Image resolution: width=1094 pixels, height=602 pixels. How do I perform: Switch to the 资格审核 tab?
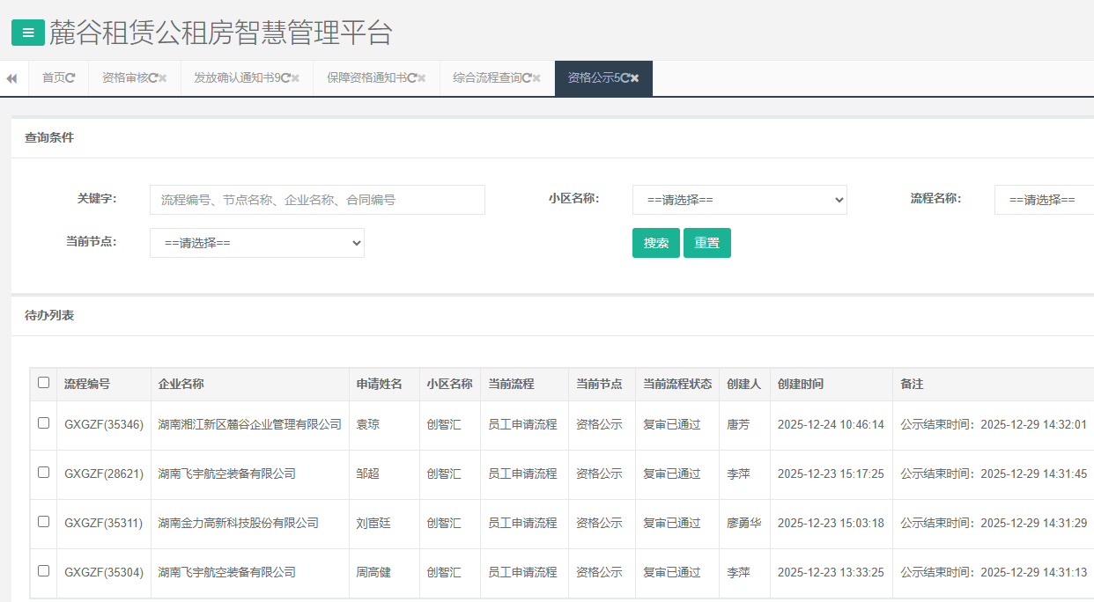[x=124, y=78]
